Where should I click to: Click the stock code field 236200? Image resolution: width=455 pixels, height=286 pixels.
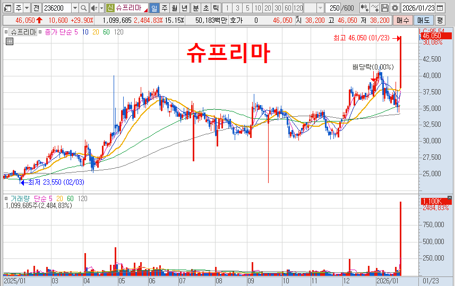click(57, 8)
